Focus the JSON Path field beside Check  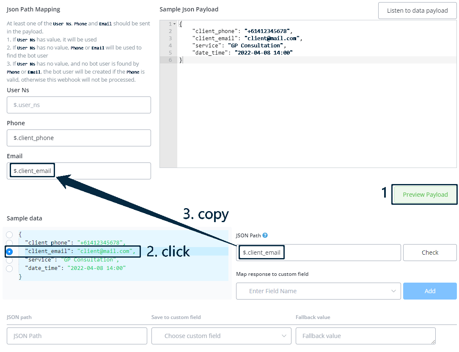click(x=318, y=253)
